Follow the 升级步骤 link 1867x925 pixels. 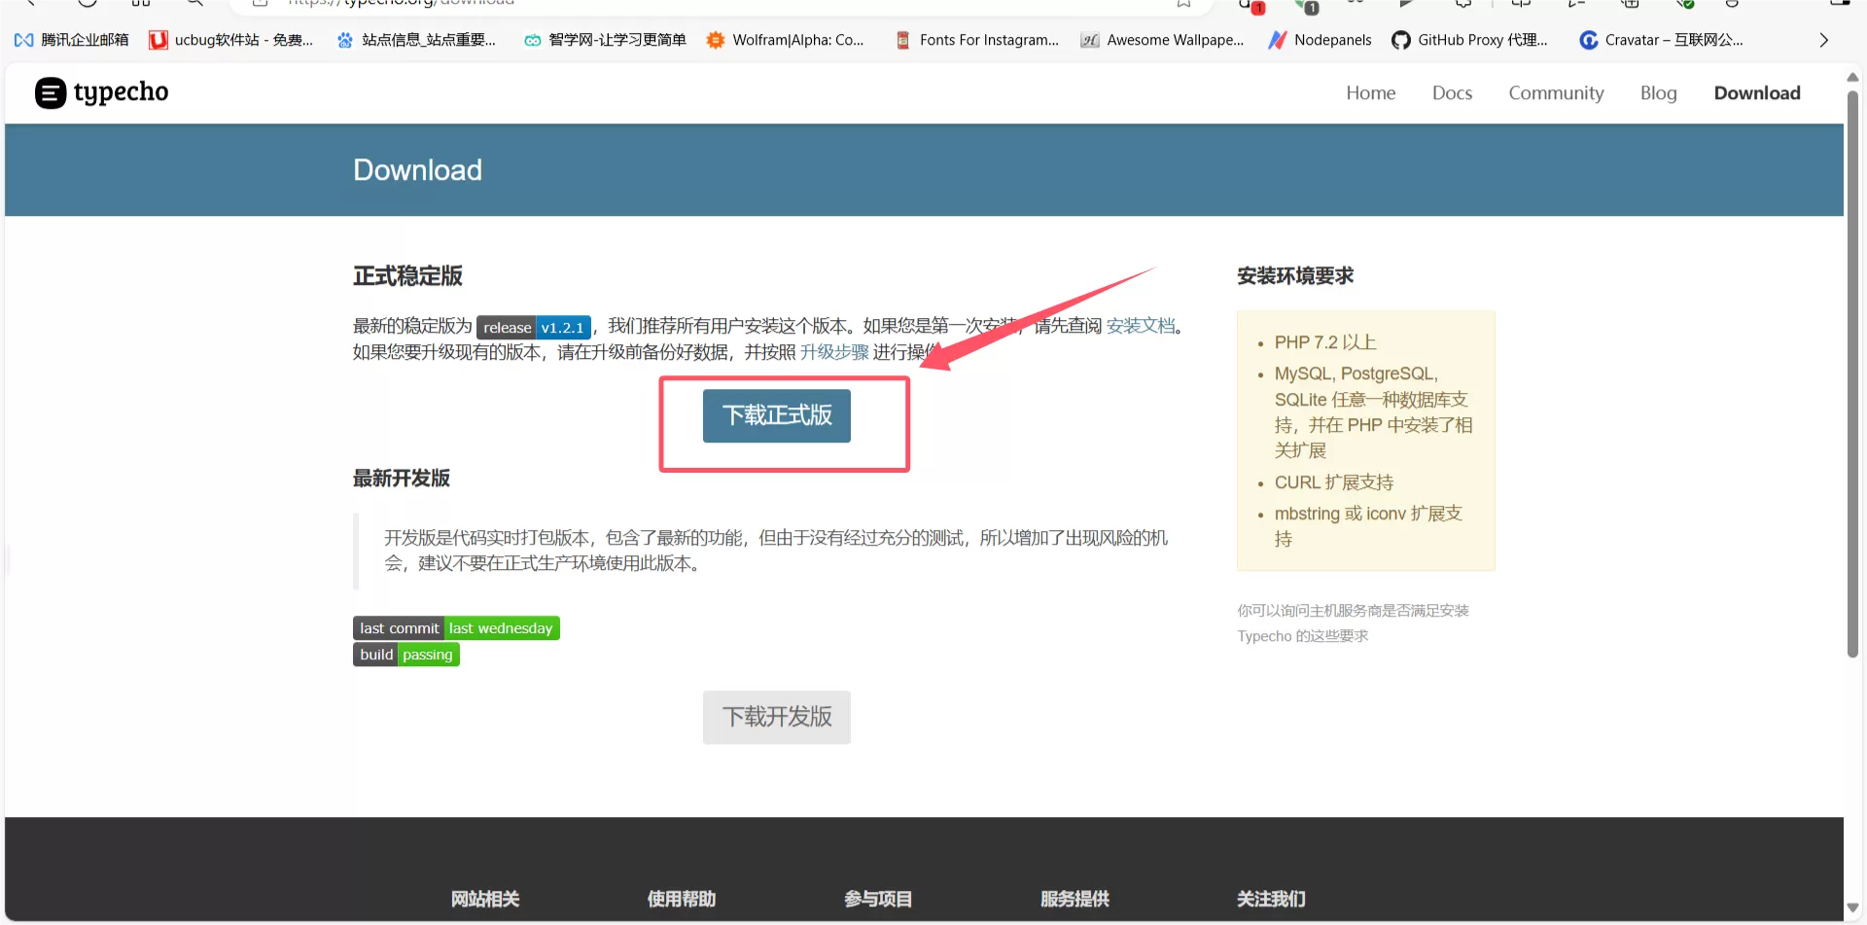coord(833,352)
